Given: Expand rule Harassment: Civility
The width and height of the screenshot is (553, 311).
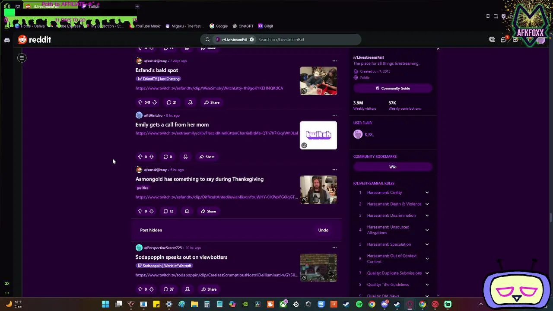Looking at the screenshot, I should coord(427,193).
